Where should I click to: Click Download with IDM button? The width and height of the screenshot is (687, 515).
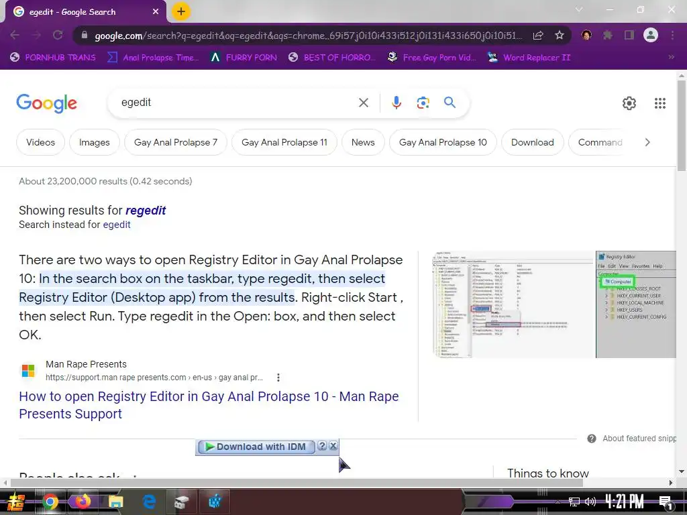click(x=256, y=447)
